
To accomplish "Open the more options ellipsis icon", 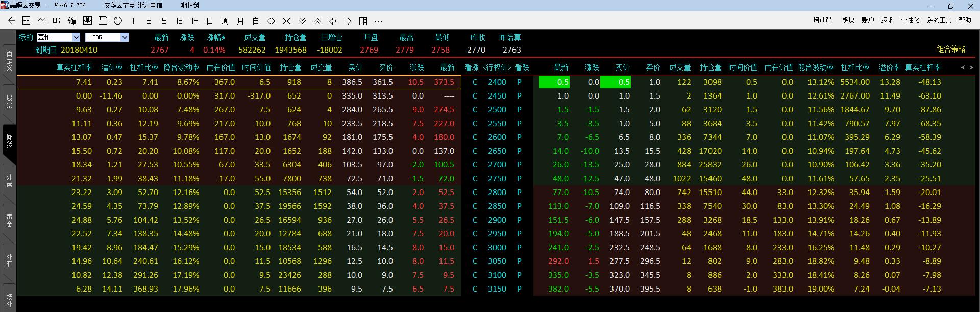I will [x=378, y=21].
